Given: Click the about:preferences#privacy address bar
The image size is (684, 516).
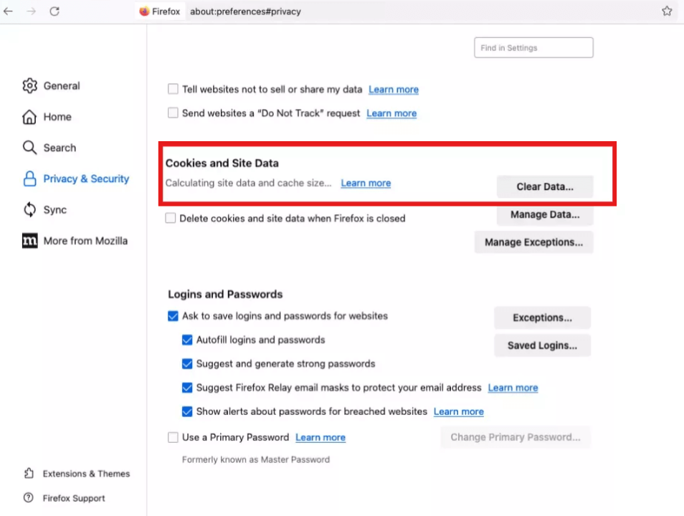Looking at the screenshot, I should point(245,11).
